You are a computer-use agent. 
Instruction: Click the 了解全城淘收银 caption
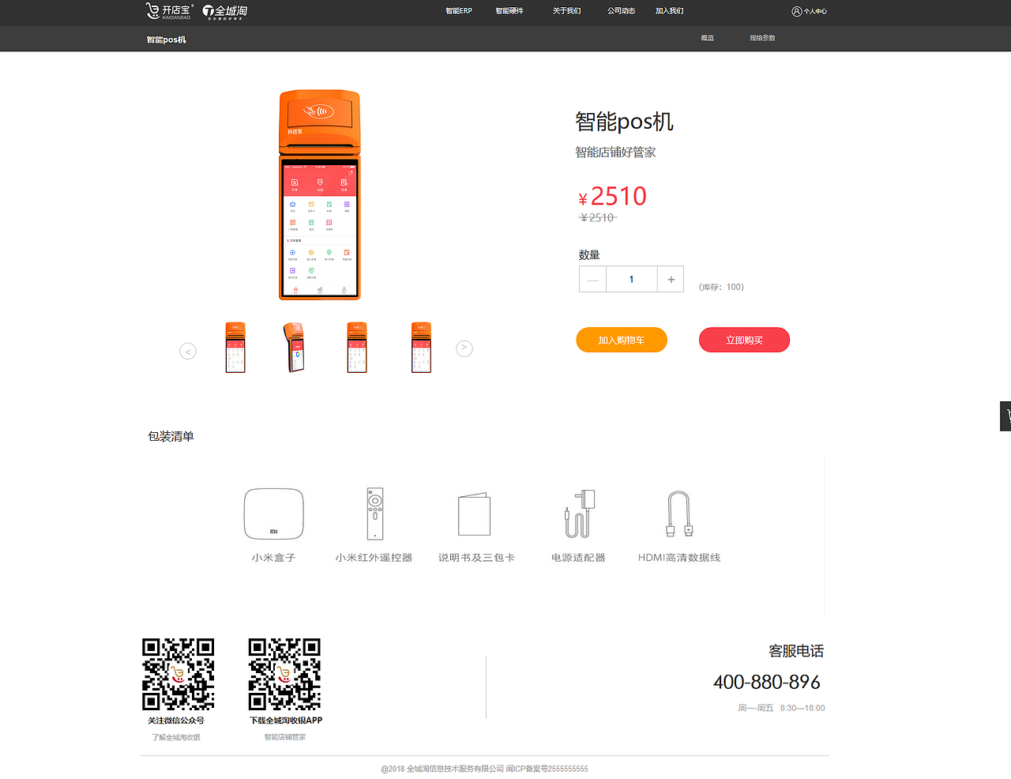tap(176, 737)
